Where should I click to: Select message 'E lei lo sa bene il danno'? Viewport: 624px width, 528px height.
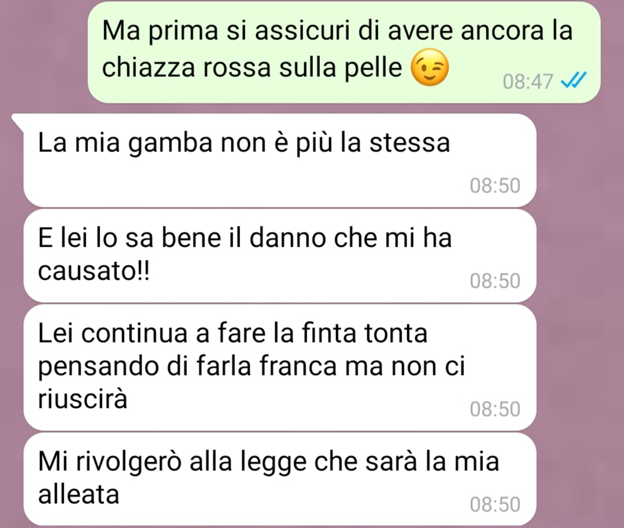pos(280,256)
